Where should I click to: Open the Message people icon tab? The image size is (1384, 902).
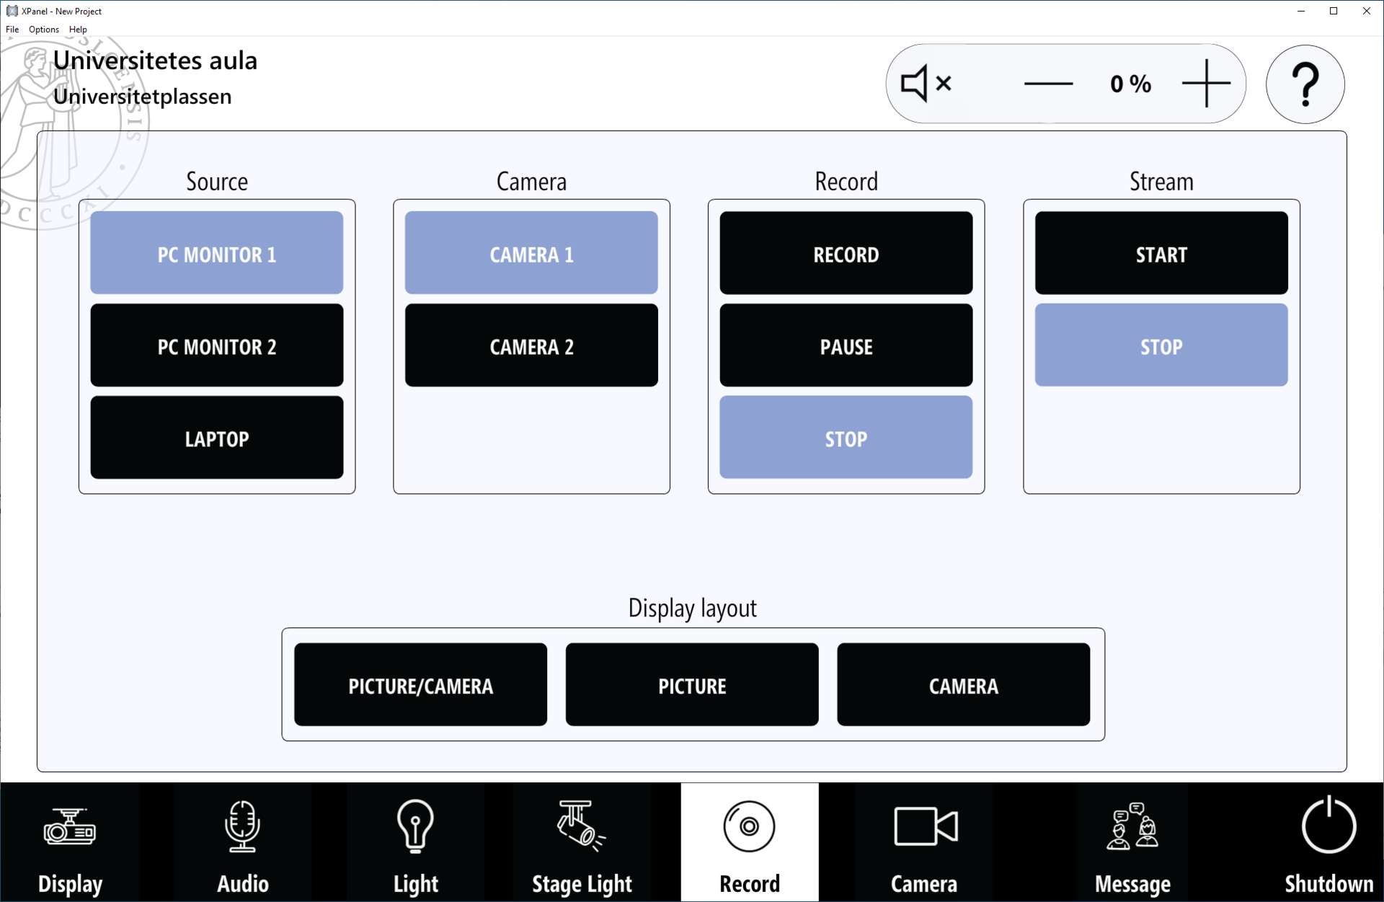point(1132,842)
